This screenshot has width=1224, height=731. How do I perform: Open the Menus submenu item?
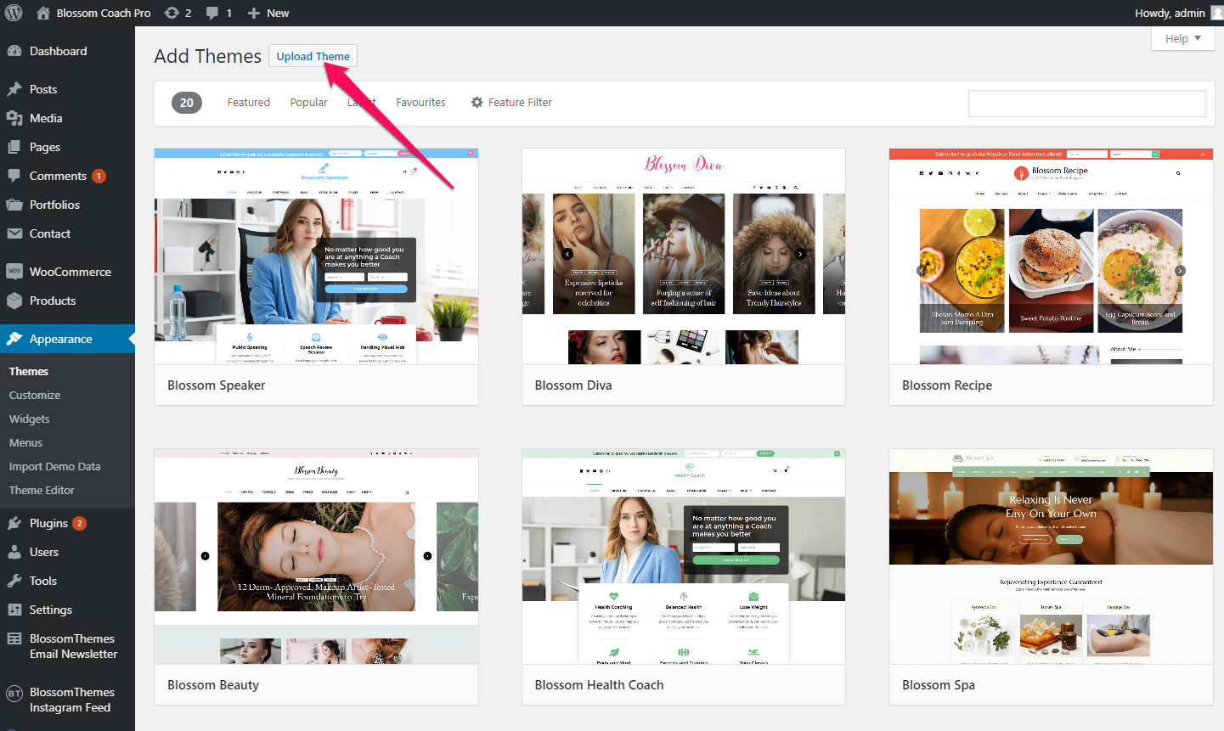coord(25,442)
